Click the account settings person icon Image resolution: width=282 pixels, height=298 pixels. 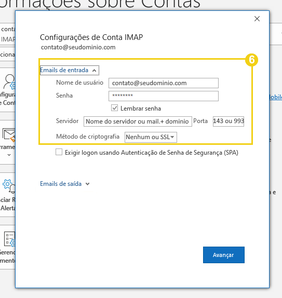9,82
